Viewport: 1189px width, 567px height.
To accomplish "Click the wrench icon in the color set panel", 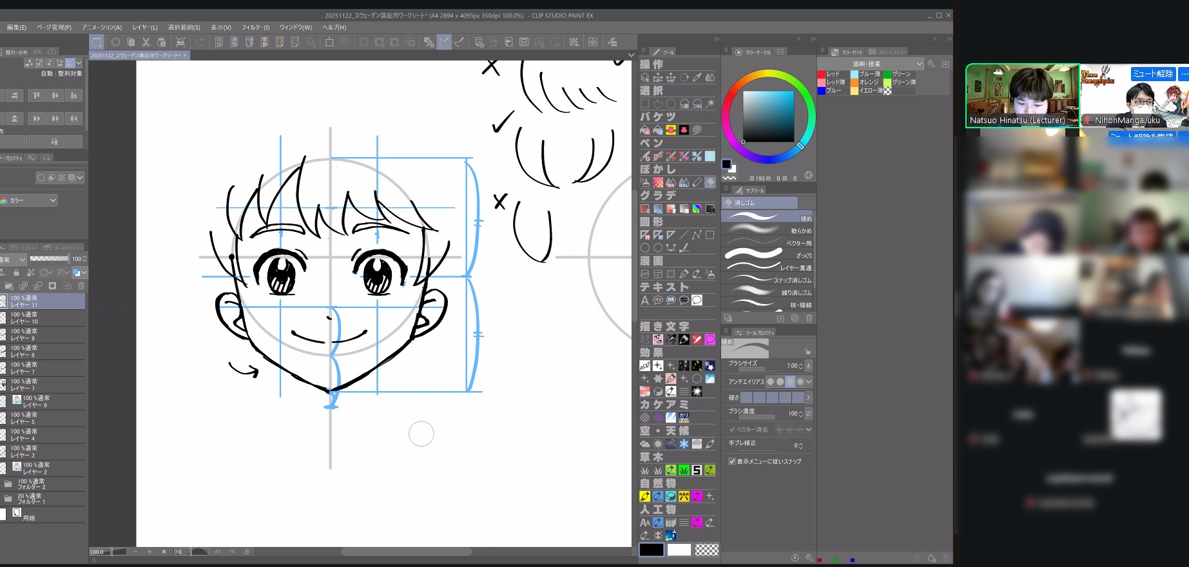I will pos(931,64).
